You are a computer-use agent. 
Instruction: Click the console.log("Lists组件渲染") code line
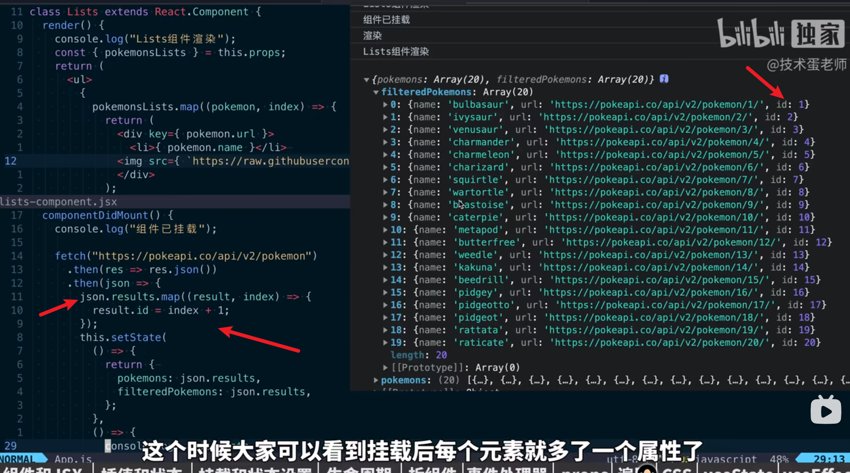145,39
